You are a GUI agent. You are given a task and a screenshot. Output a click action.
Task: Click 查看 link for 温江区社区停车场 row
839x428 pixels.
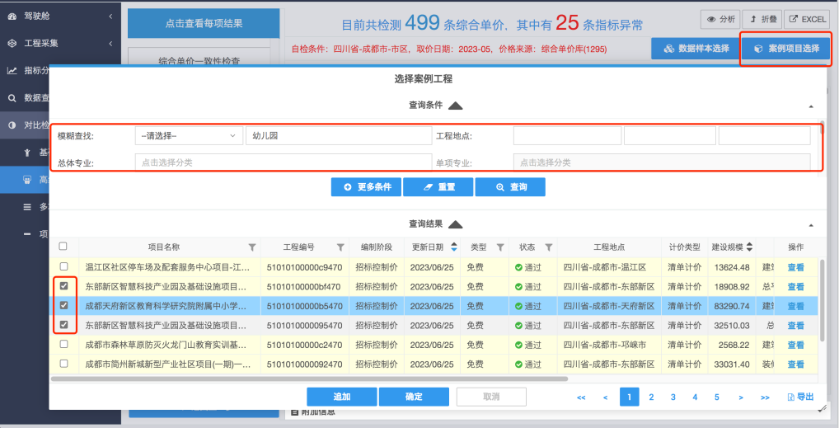point(795,267)
